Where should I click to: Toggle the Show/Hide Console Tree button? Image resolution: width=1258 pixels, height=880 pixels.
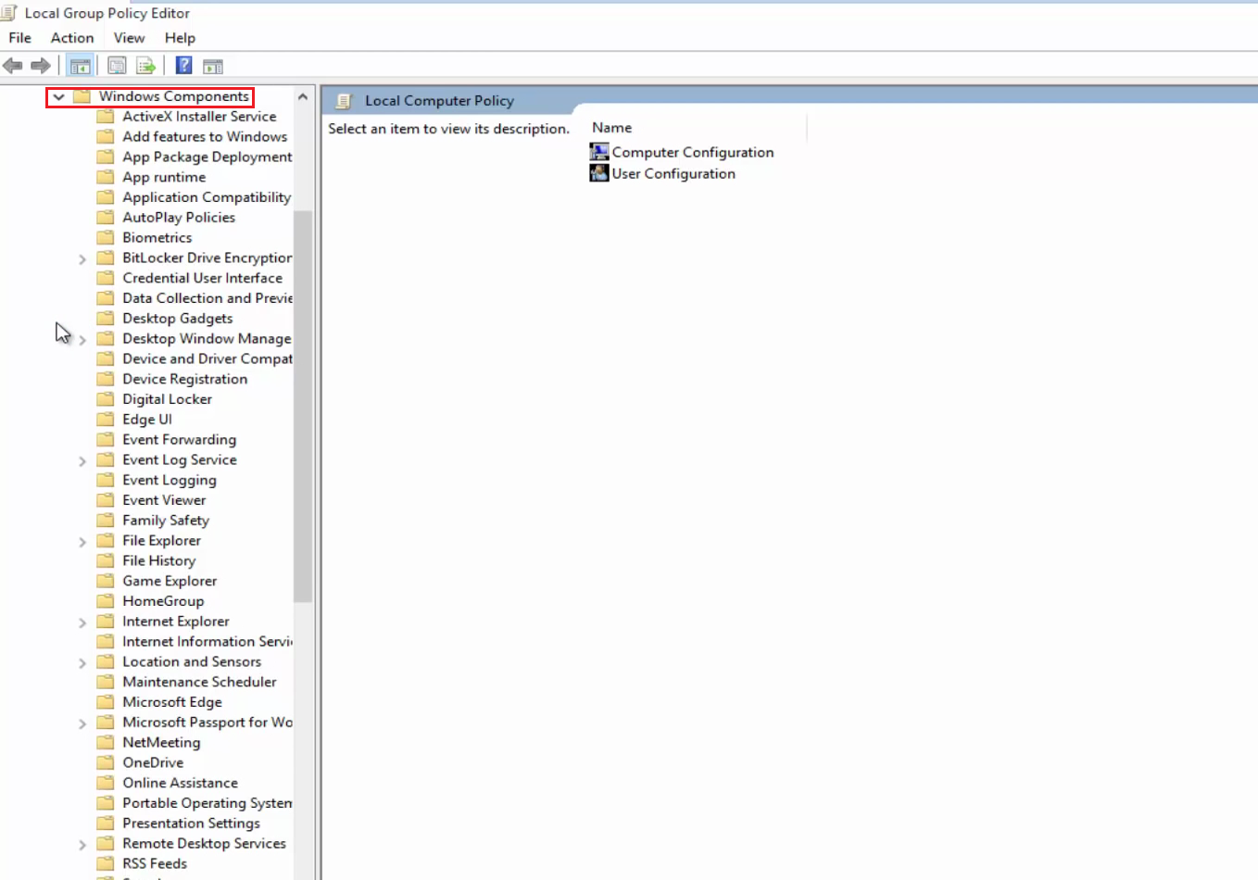81,66
